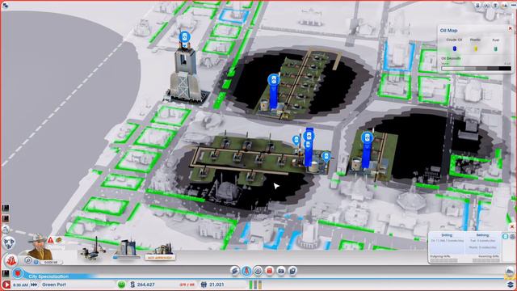Click the square black icon below it on the left edge
Screen dimensions: 517x291
(6, 219)
